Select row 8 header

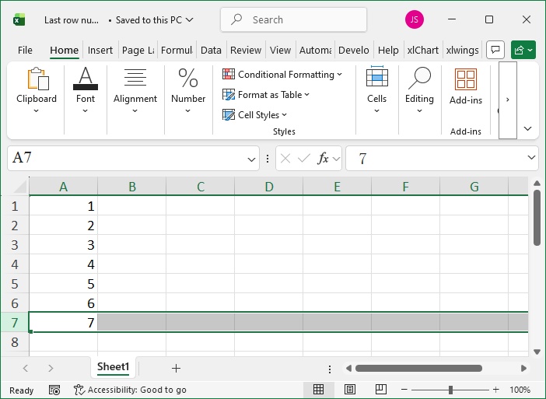coord(15,342)
